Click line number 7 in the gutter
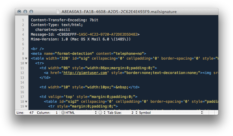The height and width of the screenshot is (136, 233). pyautogui.click(x=23, y=49)
